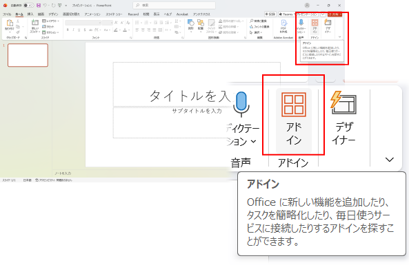Toggle Italic formatting
409x265 pixels.
click(73, 30)
